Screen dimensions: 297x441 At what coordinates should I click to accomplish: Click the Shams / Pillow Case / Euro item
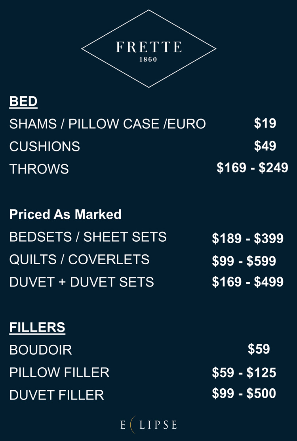click(x=107, y=124)
